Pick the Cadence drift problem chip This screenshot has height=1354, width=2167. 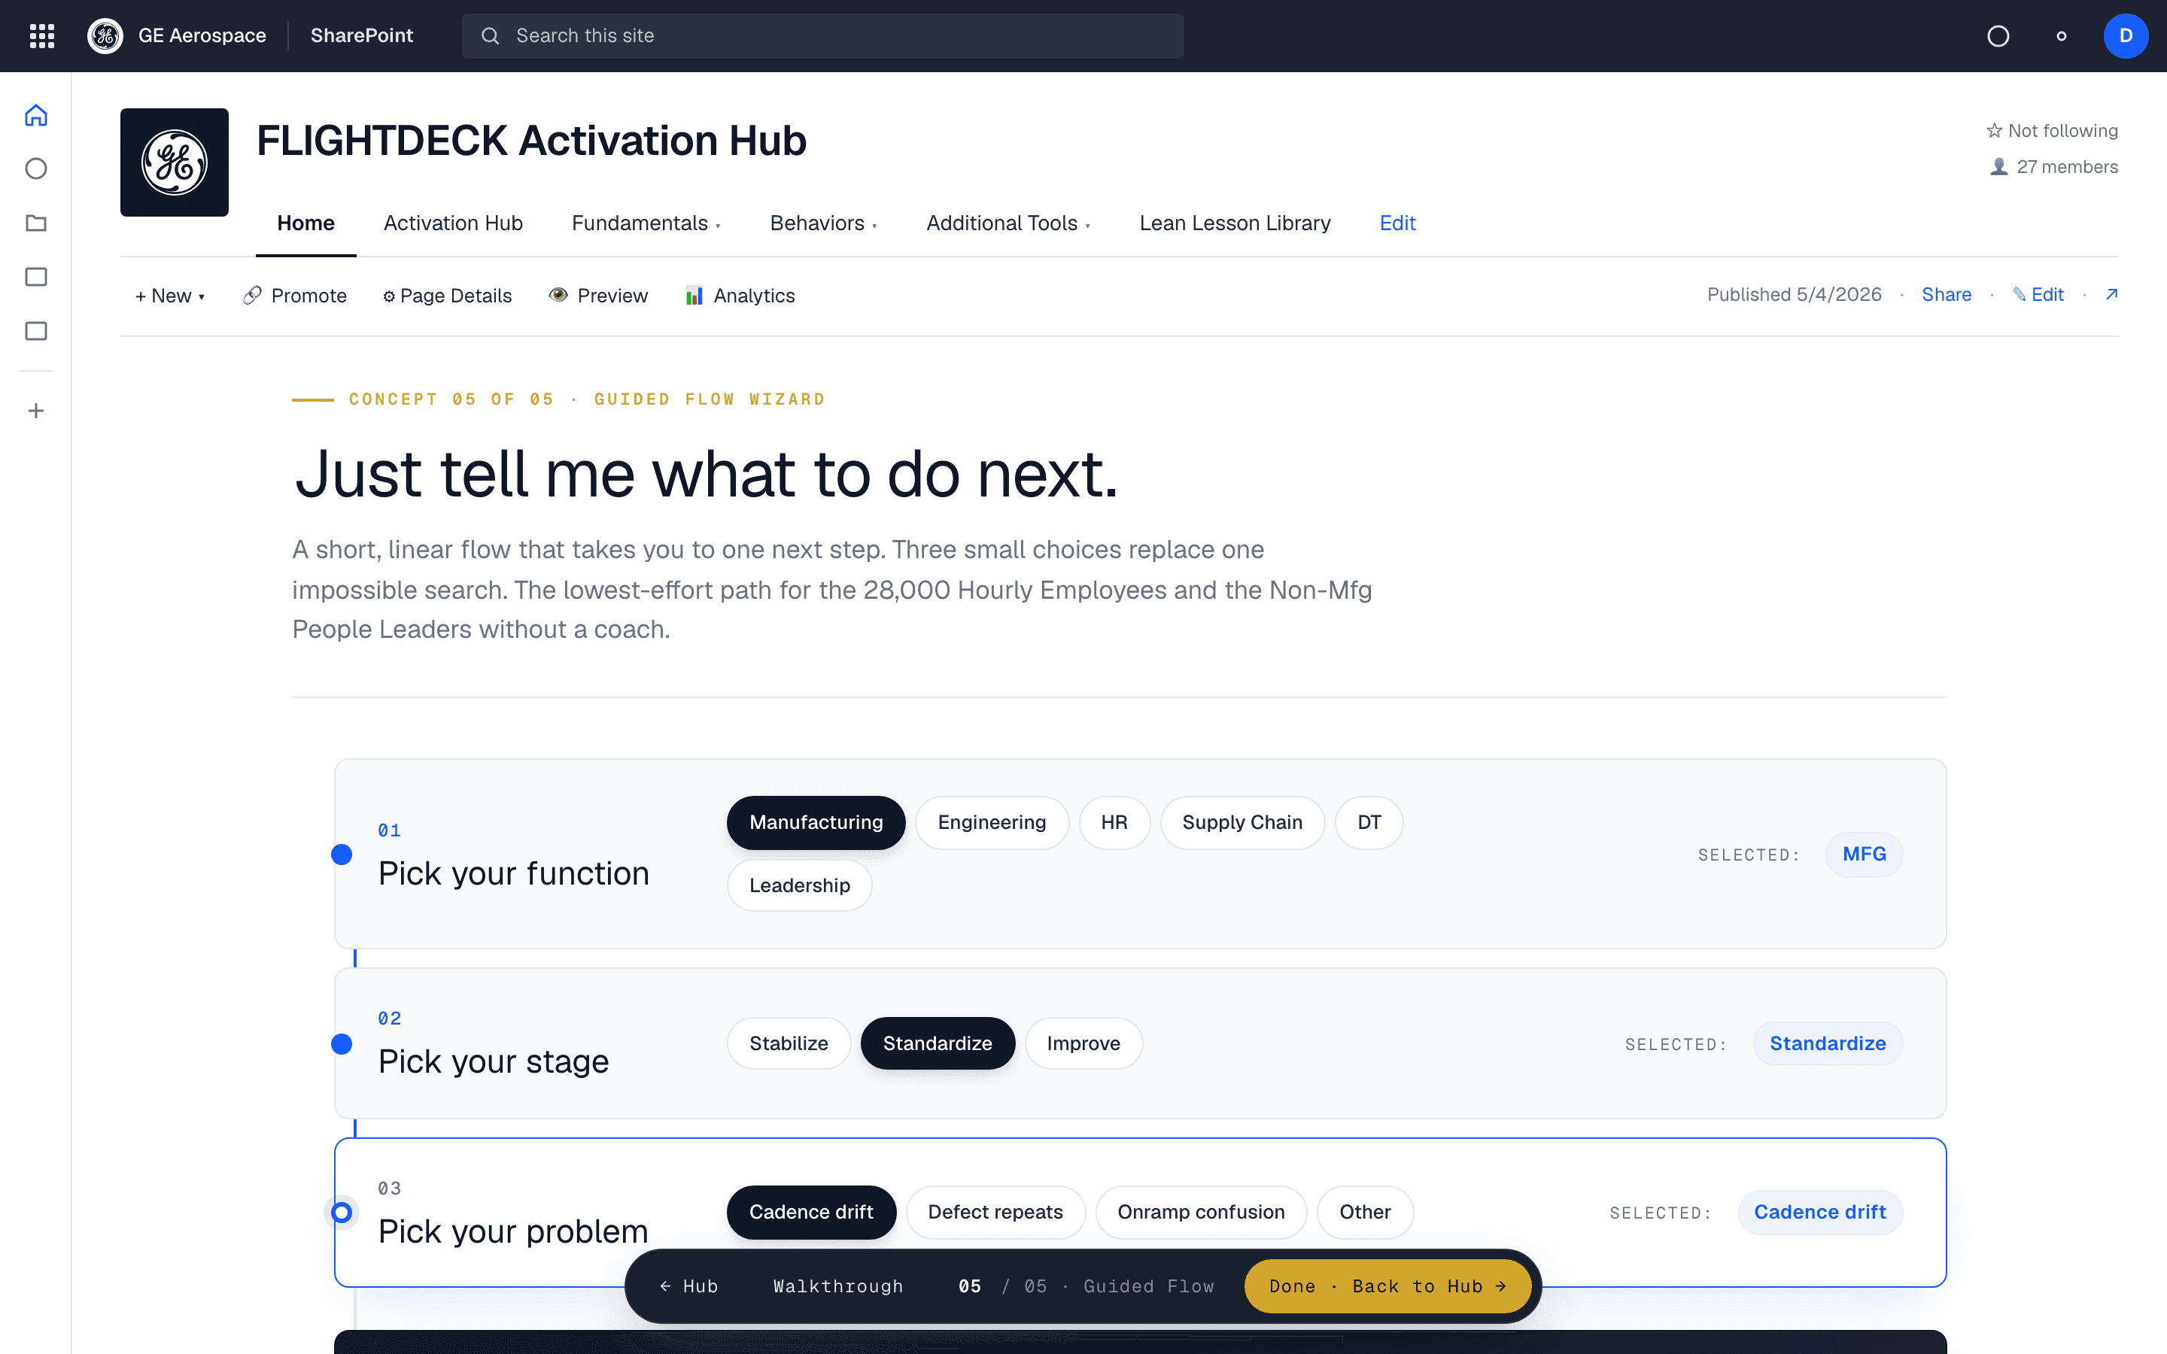click(x=811, y=1213)
